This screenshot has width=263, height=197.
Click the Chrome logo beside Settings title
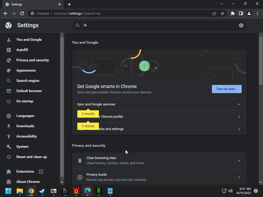tap(8, 25)
